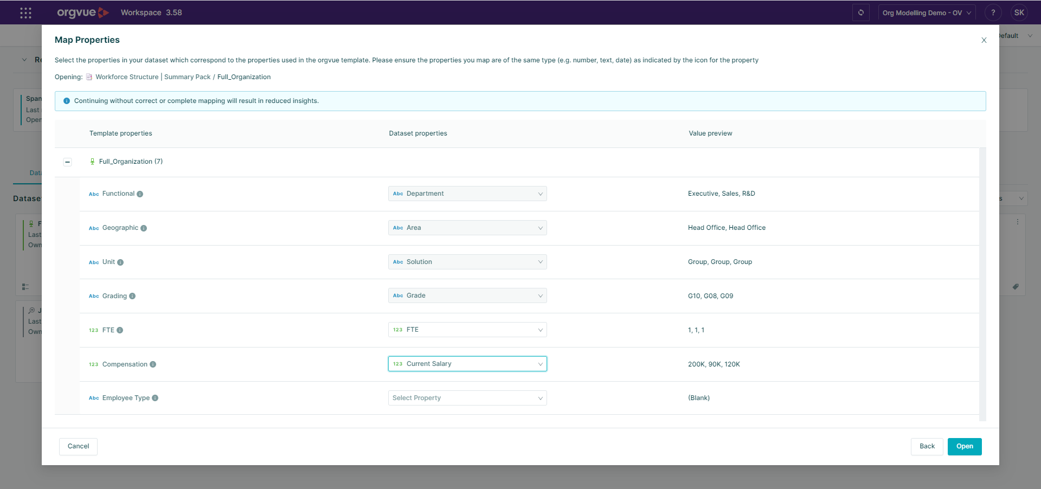Close the Map Properties dialog with X
The image size is (1041, 489).
[x=984, y=40]
